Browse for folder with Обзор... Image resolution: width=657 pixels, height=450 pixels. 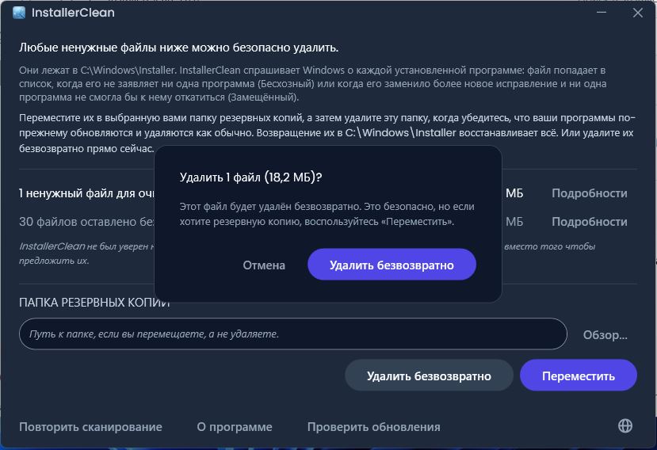click(605, 335)
